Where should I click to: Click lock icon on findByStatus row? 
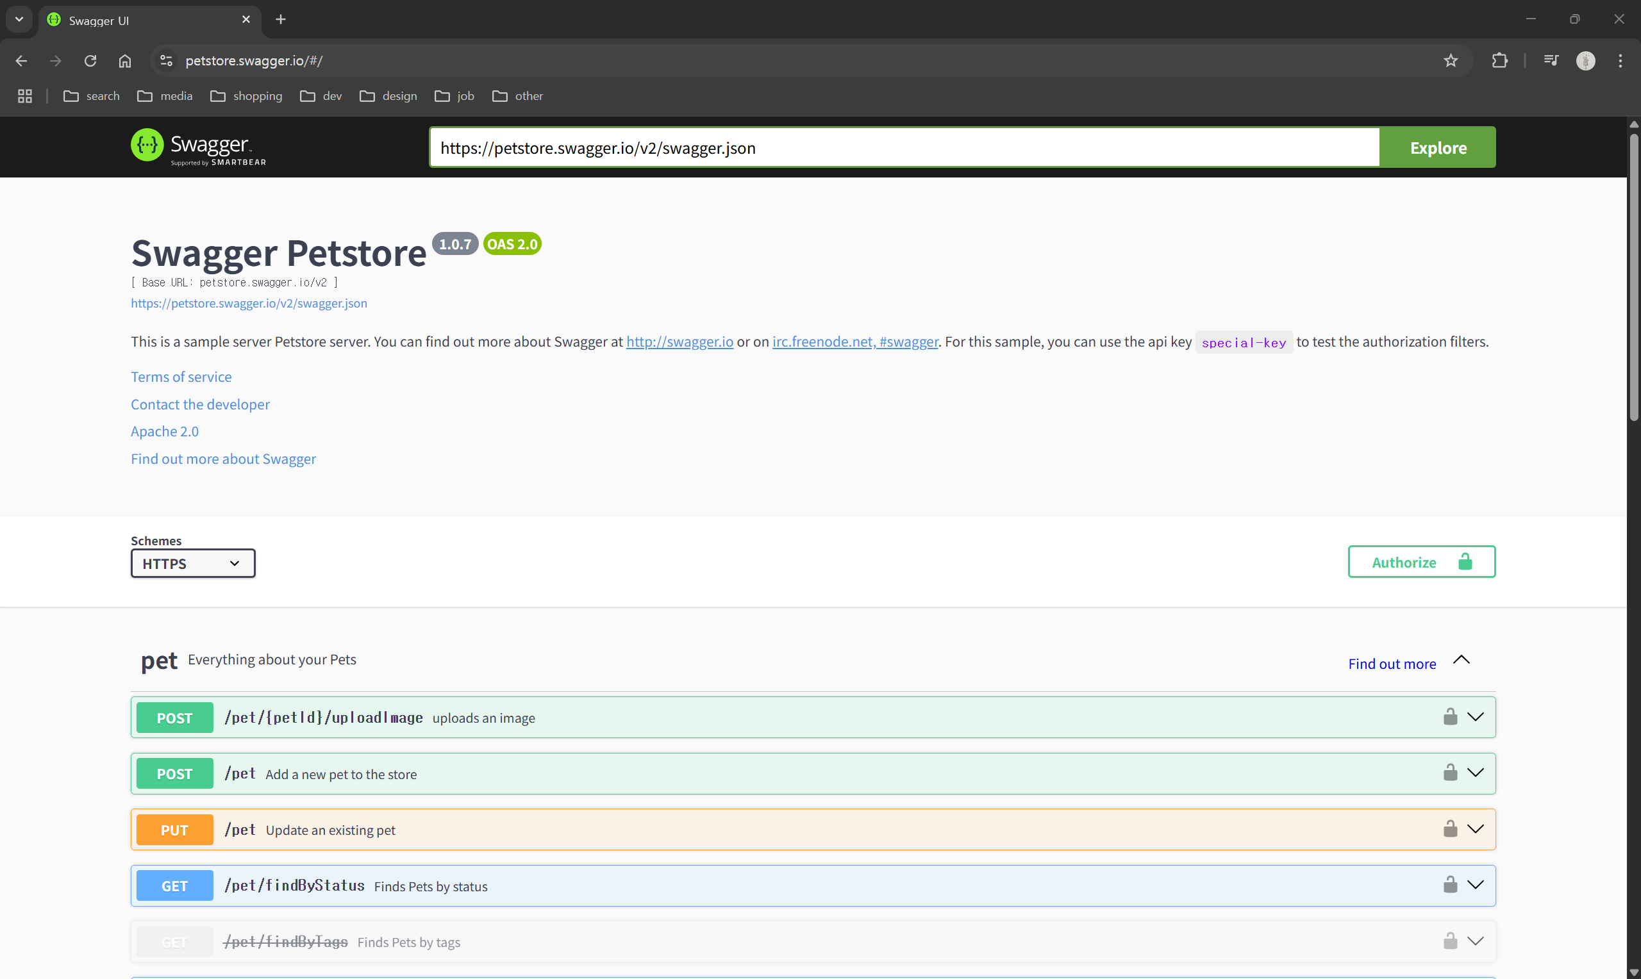coord(1449,885)
